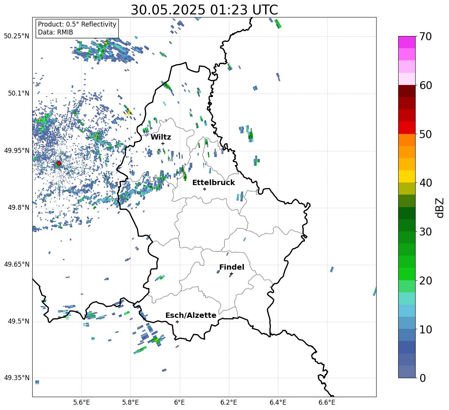Click the 49.65°N latitude label
Screen dimensions: 449x410
pos(17,265)
